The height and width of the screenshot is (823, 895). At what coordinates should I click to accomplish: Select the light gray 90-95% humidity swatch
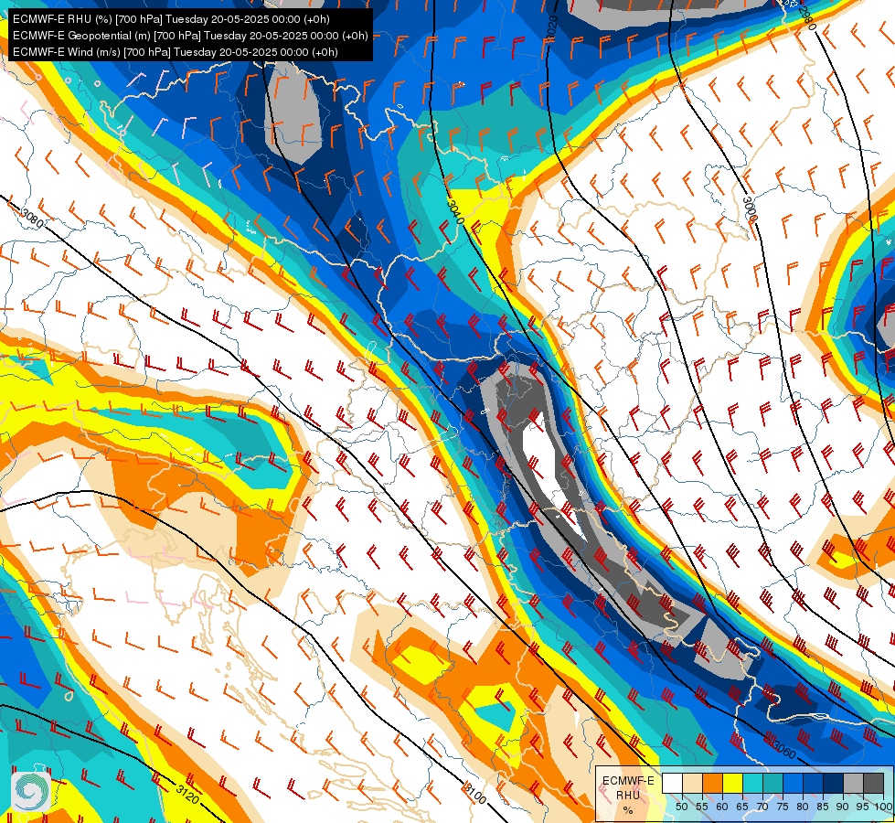point(853,783)
